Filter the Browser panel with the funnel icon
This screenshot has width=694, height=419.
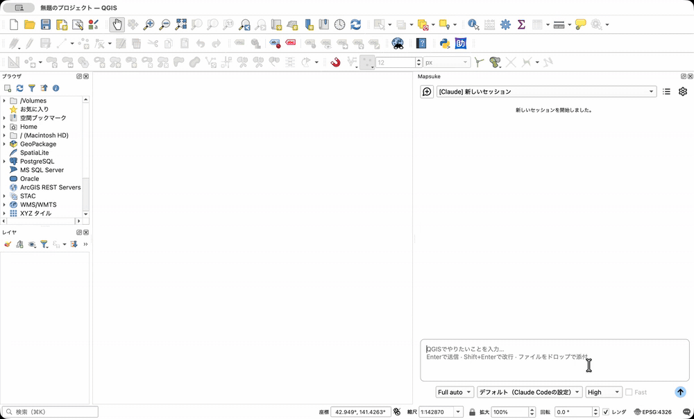(31, 88)
